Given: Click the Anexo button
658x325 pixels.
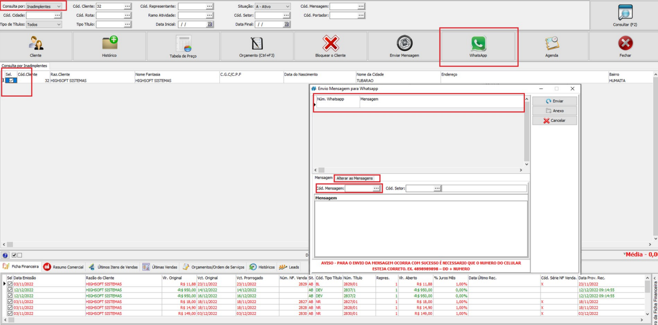Looking at the screenshot, I should point(554,111).
